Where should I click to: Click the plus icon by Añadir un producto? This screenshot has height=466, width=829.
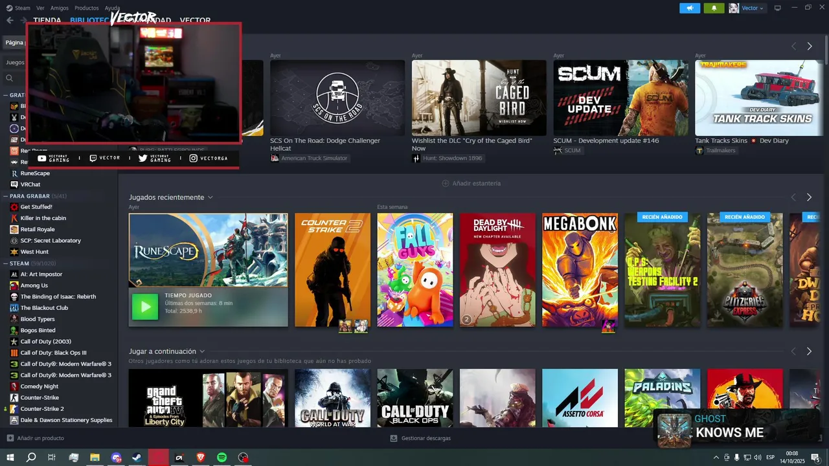[x=10, y=438]
